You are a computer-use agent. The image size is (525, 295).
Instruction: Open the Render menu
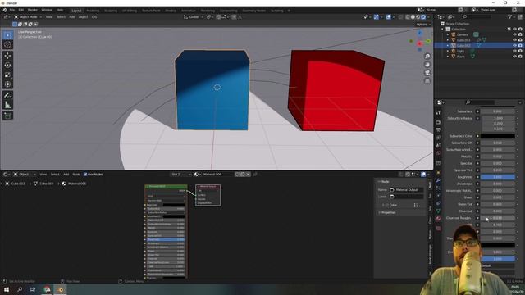tap(33, 10)
